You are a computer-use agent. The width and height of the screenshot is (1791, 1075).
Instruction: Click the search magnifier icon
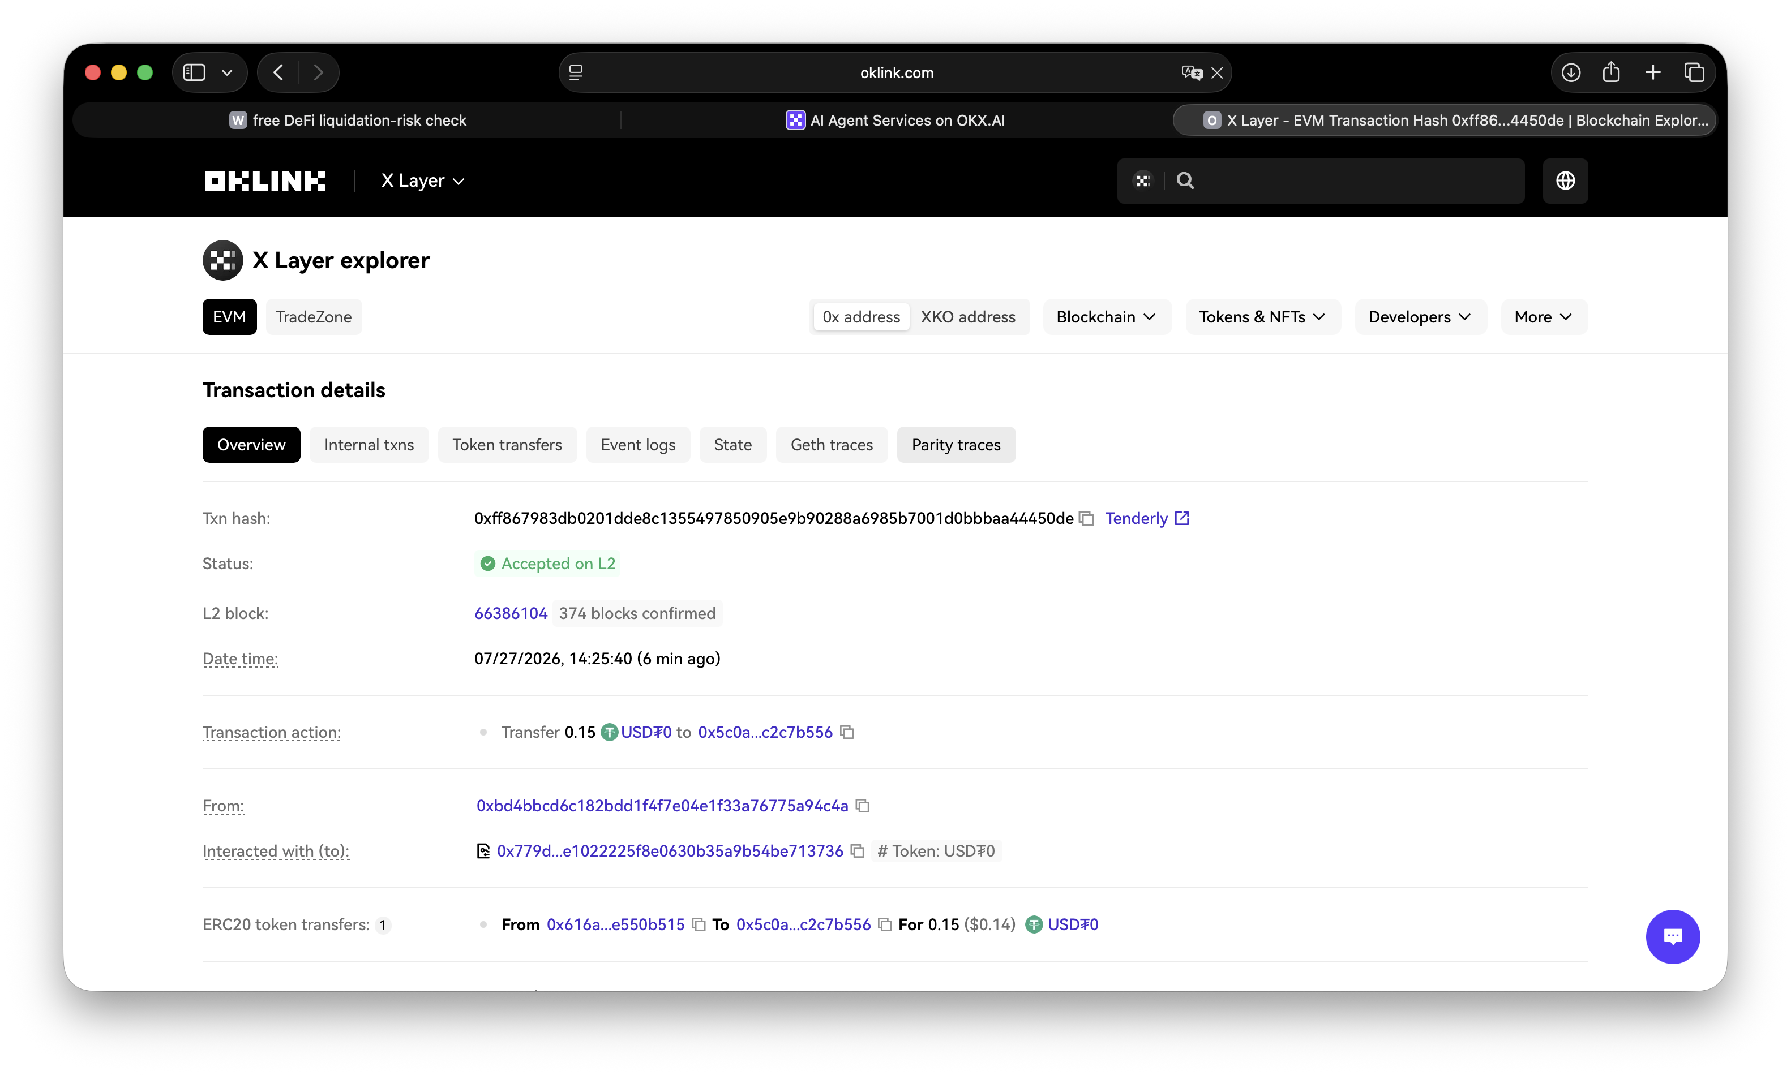(1185, 181)
